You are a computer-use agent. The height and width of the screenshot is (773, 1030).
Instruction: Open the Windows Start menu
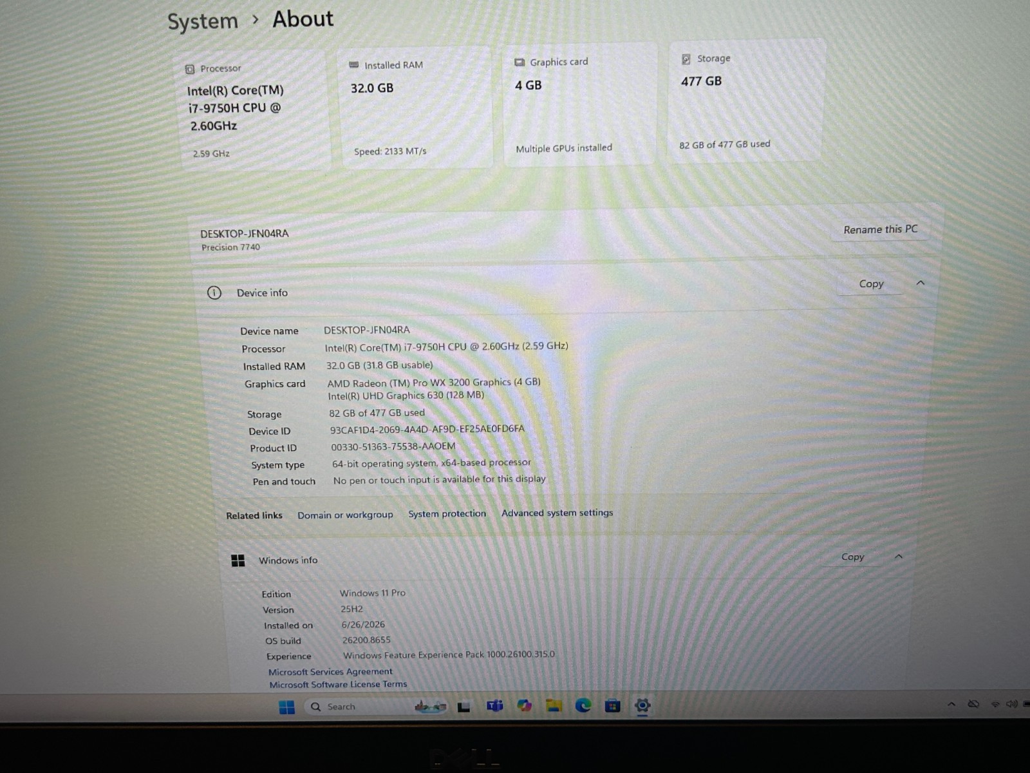[286, 707]
